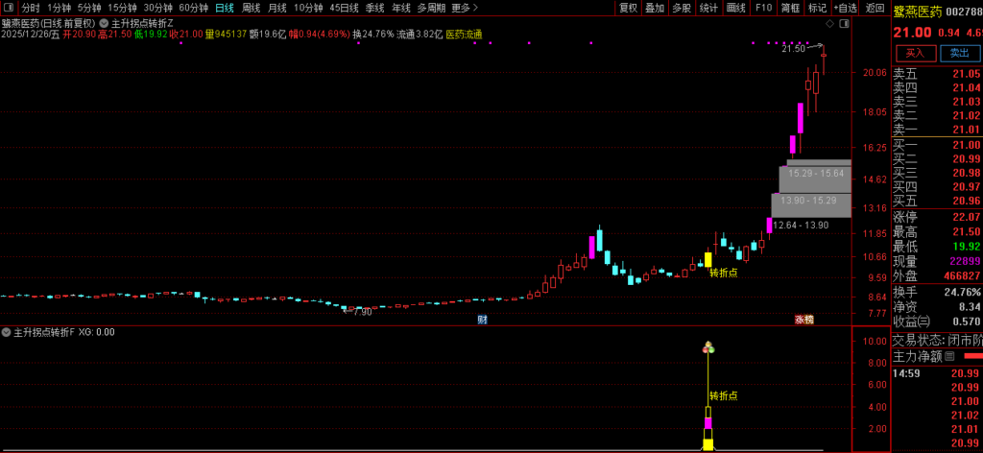Toggle the left sidebar panel icon
Viewport: 983px width, 453px height.
[x=9, y=8]
